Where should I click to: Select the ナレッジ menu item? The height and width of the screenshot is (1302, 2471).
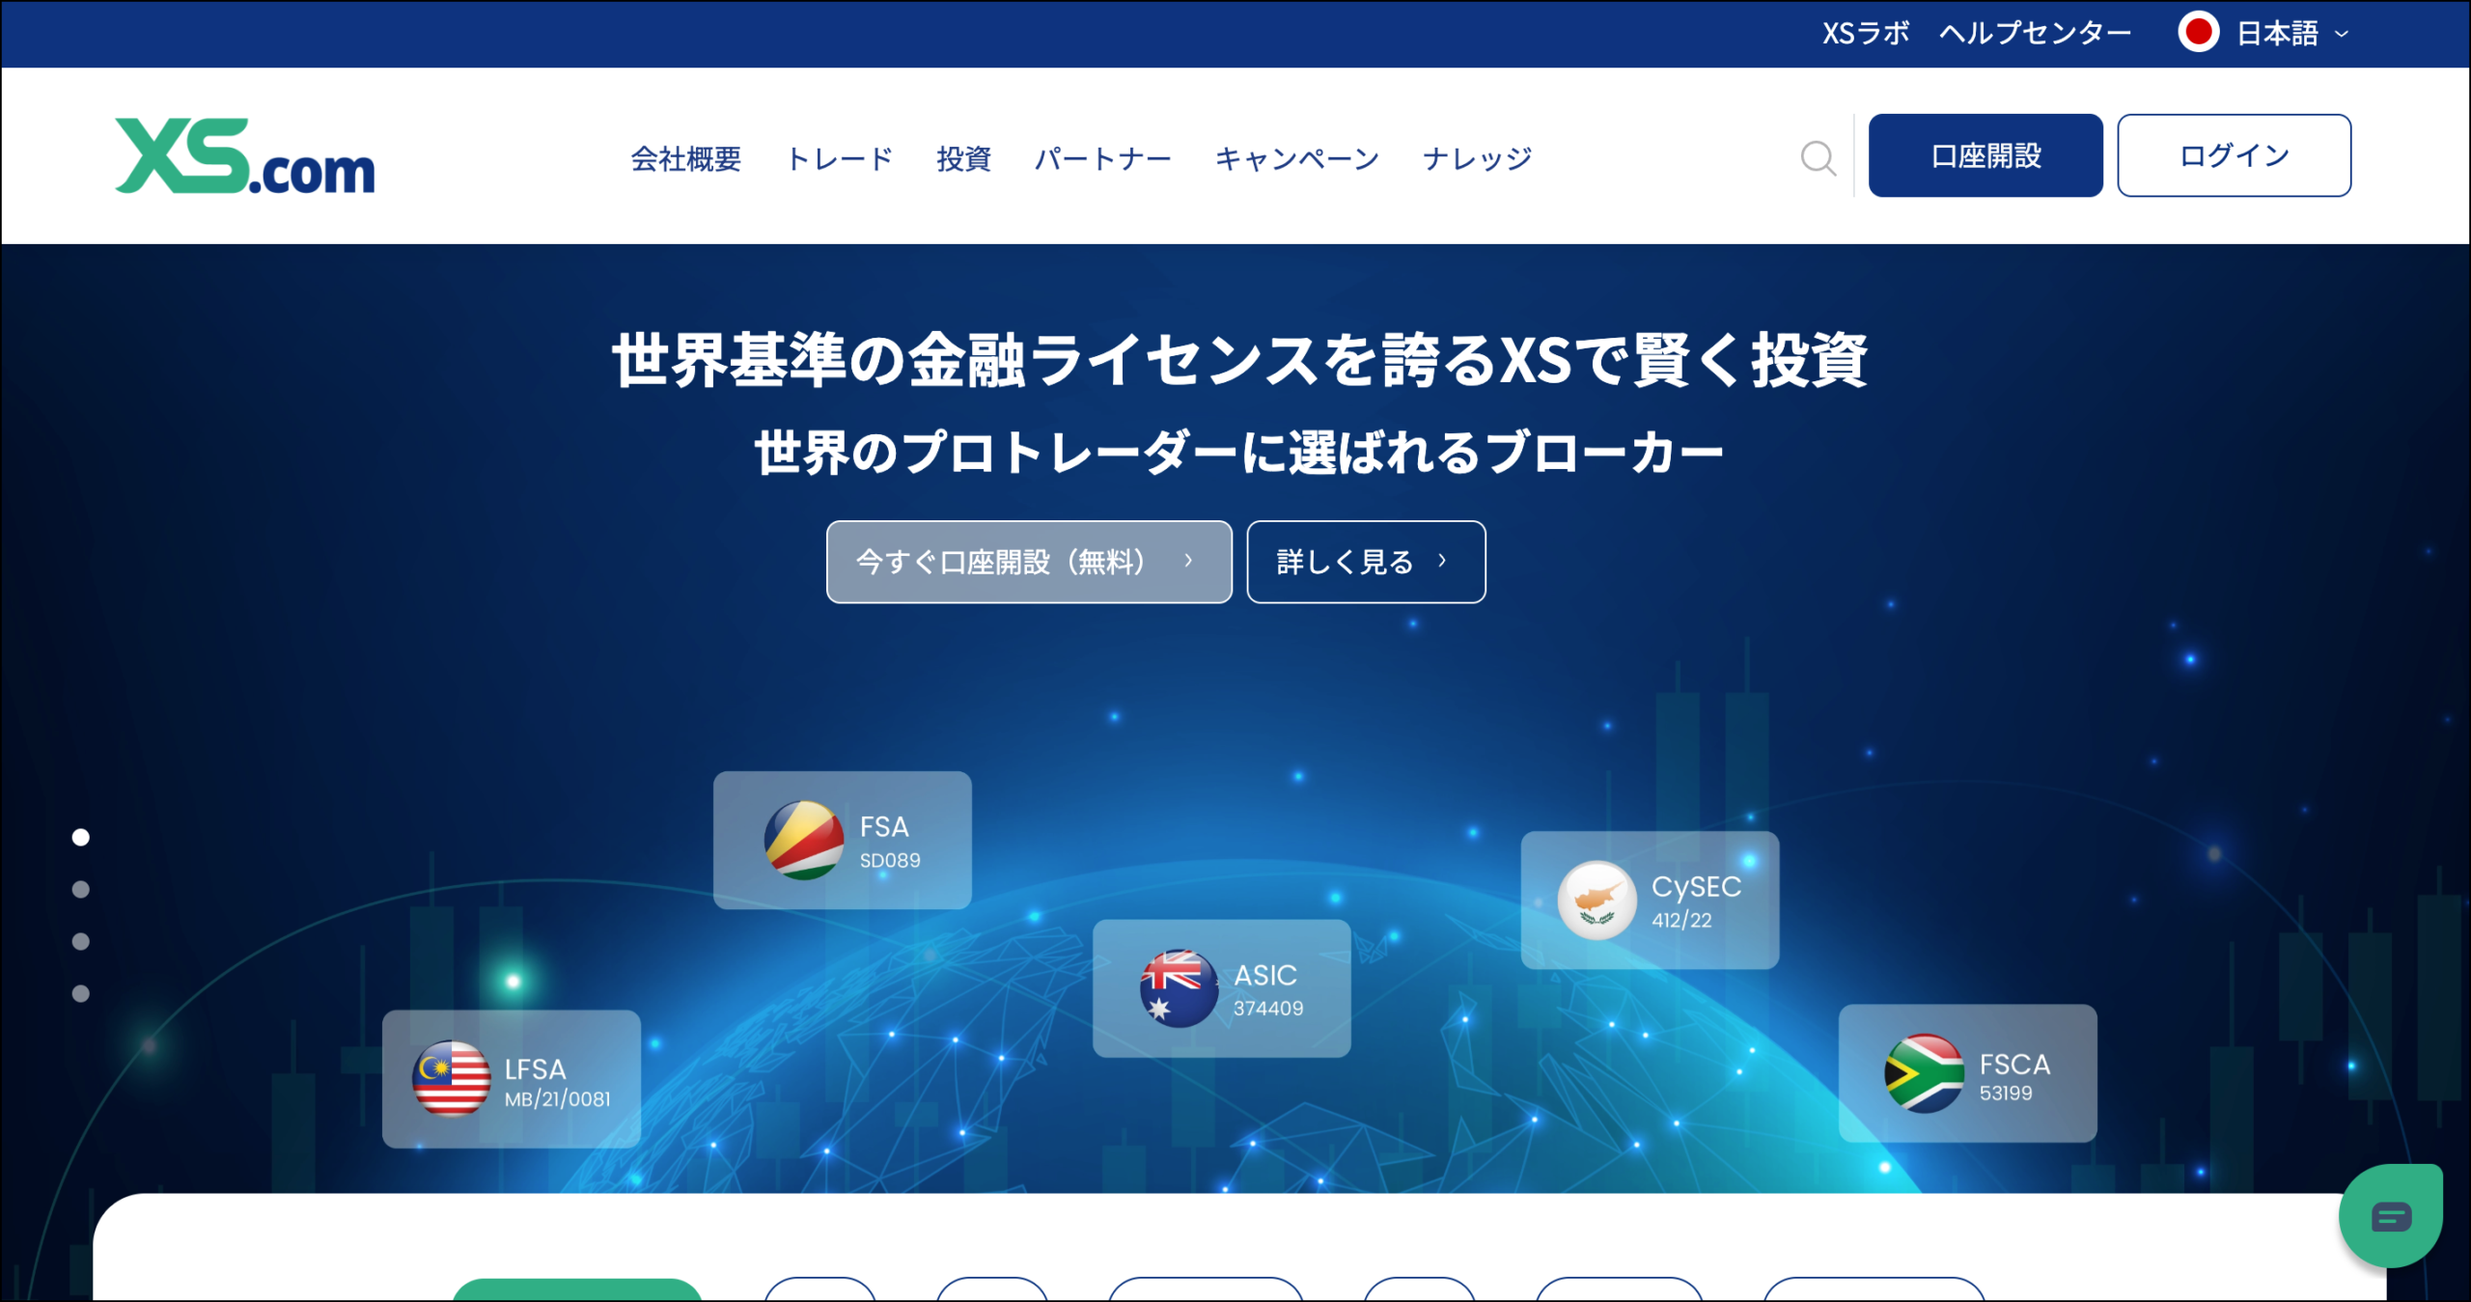tap(1476, 159)
